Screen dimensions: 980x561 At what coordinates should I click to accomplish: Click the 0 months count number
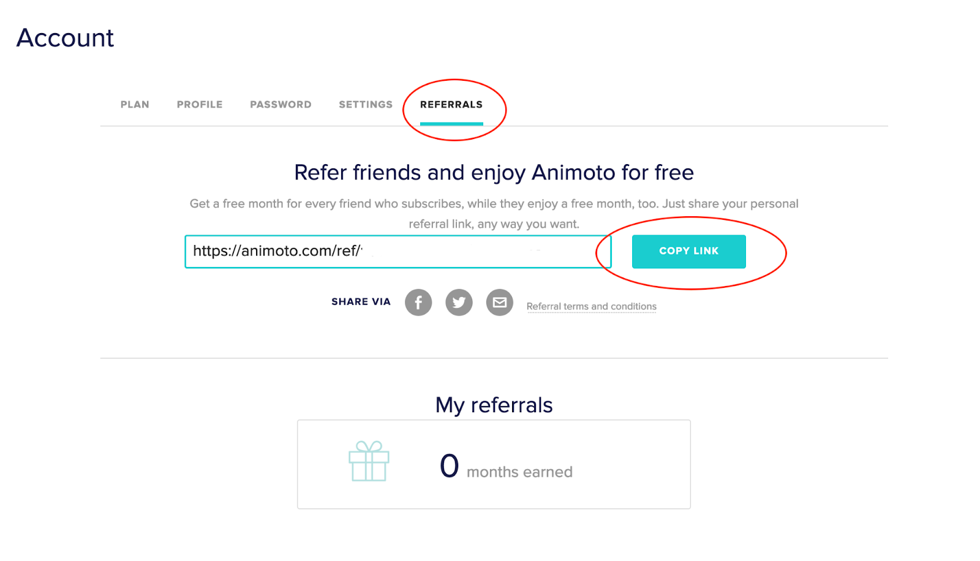449,466
